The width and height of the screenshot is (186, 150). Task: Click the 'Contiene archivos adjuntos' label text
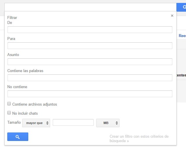[35, 104]
